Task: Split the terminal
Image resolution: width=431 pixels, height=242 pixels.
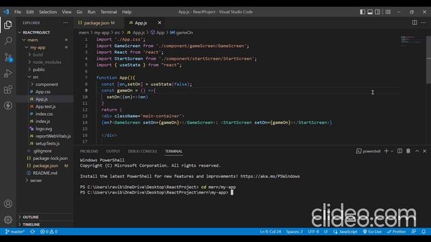Action: pos(399,151)
